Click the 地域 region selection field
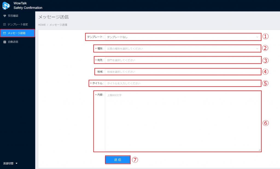The width and height of the screenshot is (280, 169). (183, 72)
